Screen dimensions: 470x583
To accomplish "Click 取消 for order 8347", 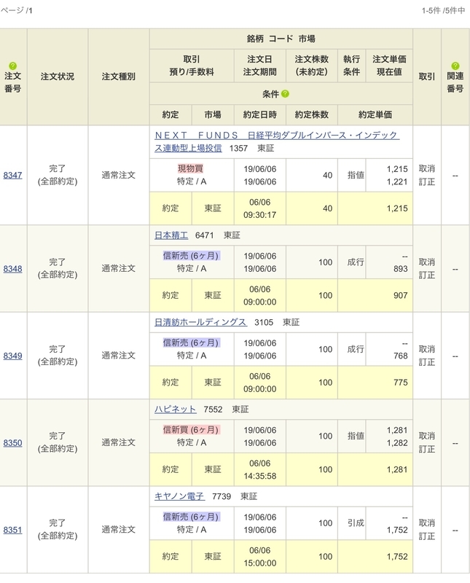I will (x=427, y=169).
